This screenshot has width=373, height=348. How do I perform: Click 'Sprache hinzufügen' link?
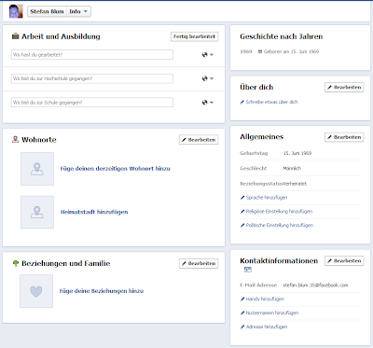[267, 198]
